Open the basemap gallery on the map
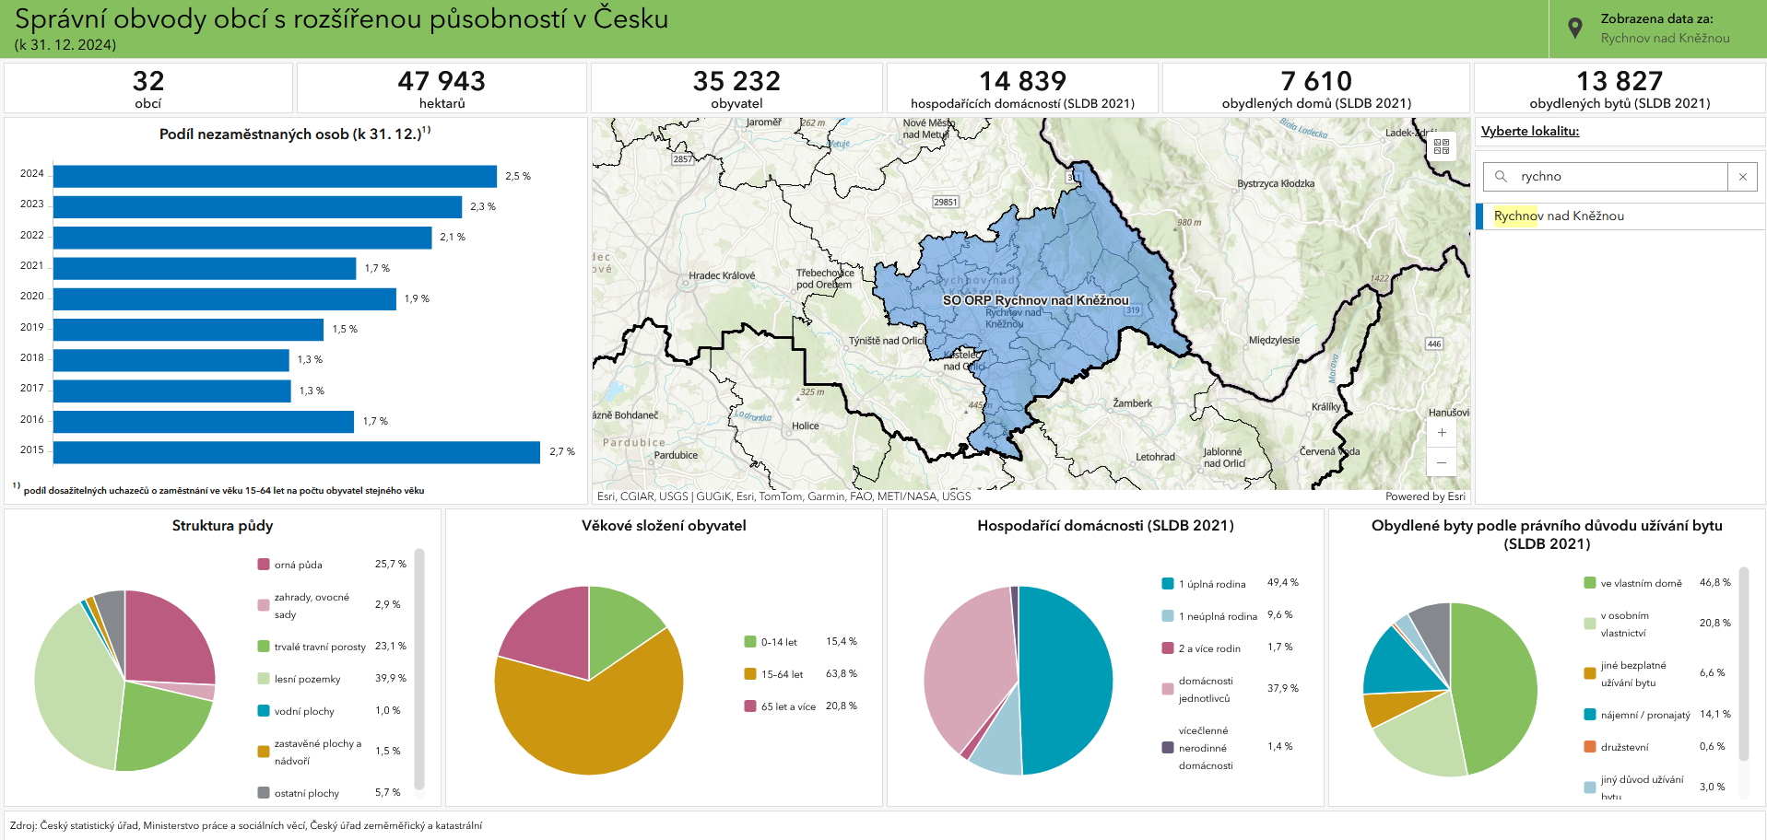This screenshot has height=840, width=1767. tap(1442, 146)
